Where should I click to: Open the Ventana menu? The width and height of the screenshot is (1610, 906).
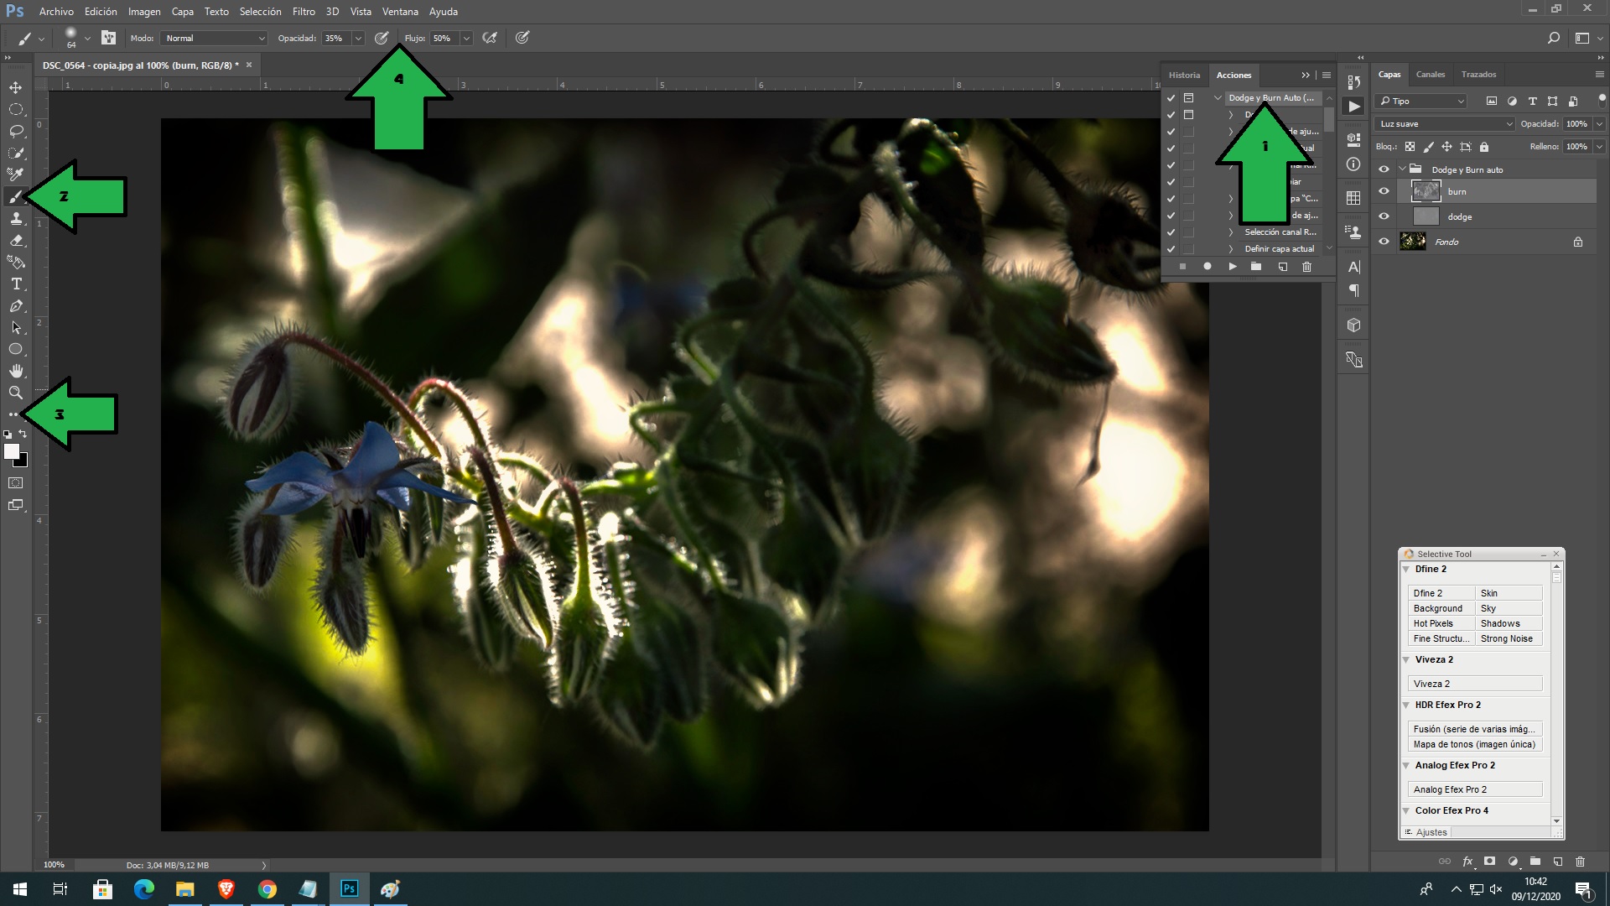tap(400, 11)
